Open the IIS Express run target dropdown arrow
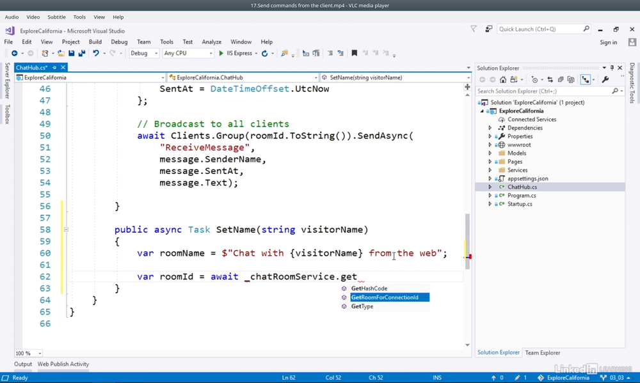This screenshot has height=383, width=640. click(x=257, y=54)
